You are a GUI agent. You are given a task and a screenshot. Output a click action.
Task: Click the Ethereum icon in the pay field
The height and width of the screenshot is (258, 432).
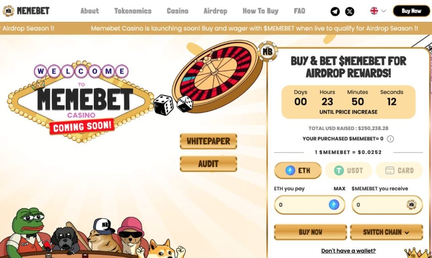334,205
